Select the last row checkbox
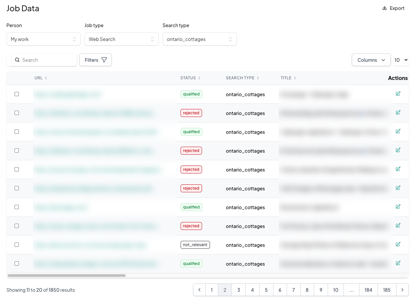Image resolution: width=414 pixels, height=299 pixels. pyautogui.click(x=17, y=264)
